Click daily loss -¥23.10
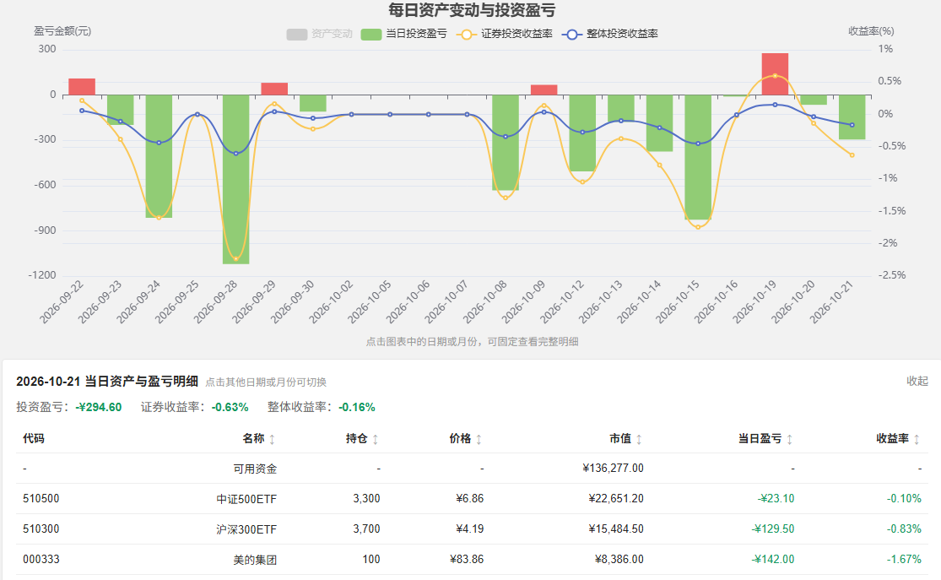The width and height of the screenshot is (941, 580). pos(776,499)
